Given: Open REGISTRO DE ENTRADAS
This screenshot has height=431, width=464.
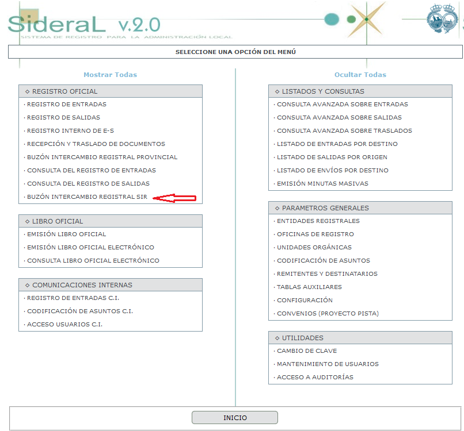Looking at the screenshot, I should tap(67, 104).
